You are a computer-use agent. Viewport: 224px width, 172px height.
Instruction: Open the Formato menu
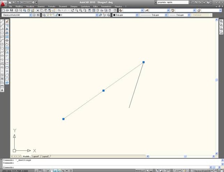(x=52, y=6)
